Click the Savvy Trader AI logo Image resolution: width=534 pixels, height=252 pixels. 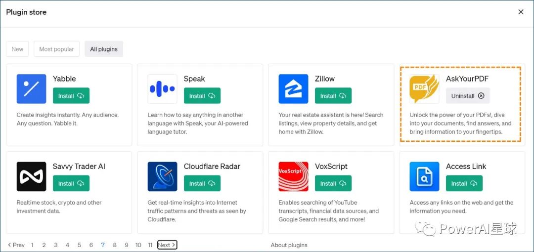[x=31, y=176]
